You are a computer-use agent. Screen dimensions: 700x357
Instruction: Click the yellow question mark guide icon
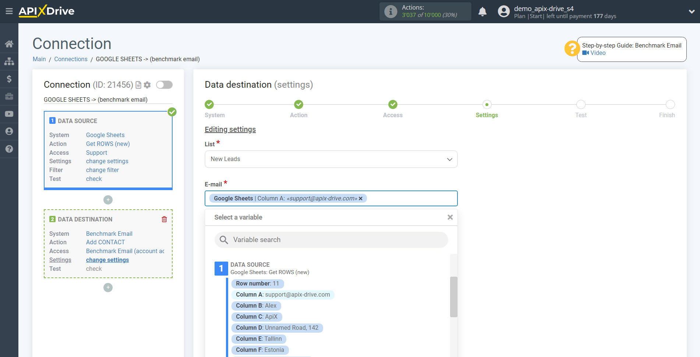point(572,48)
